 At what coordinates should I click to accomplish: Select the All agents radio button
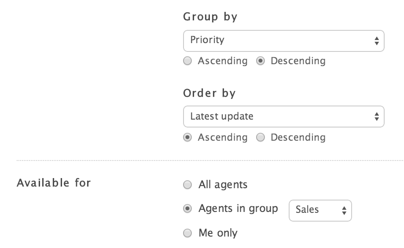click(x=187, y=185)
